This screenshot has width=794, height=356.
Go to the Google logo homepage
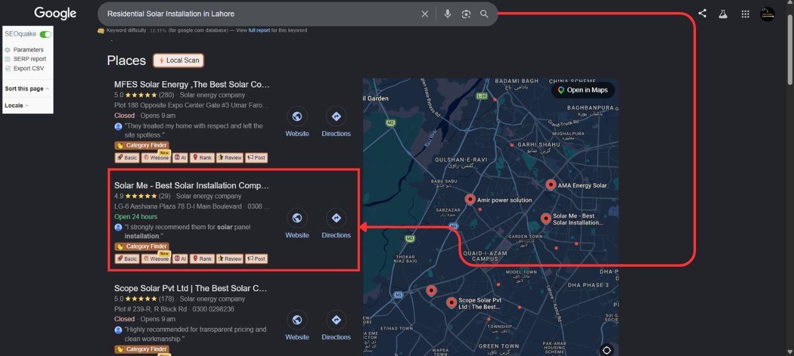[x=55, y=13]
